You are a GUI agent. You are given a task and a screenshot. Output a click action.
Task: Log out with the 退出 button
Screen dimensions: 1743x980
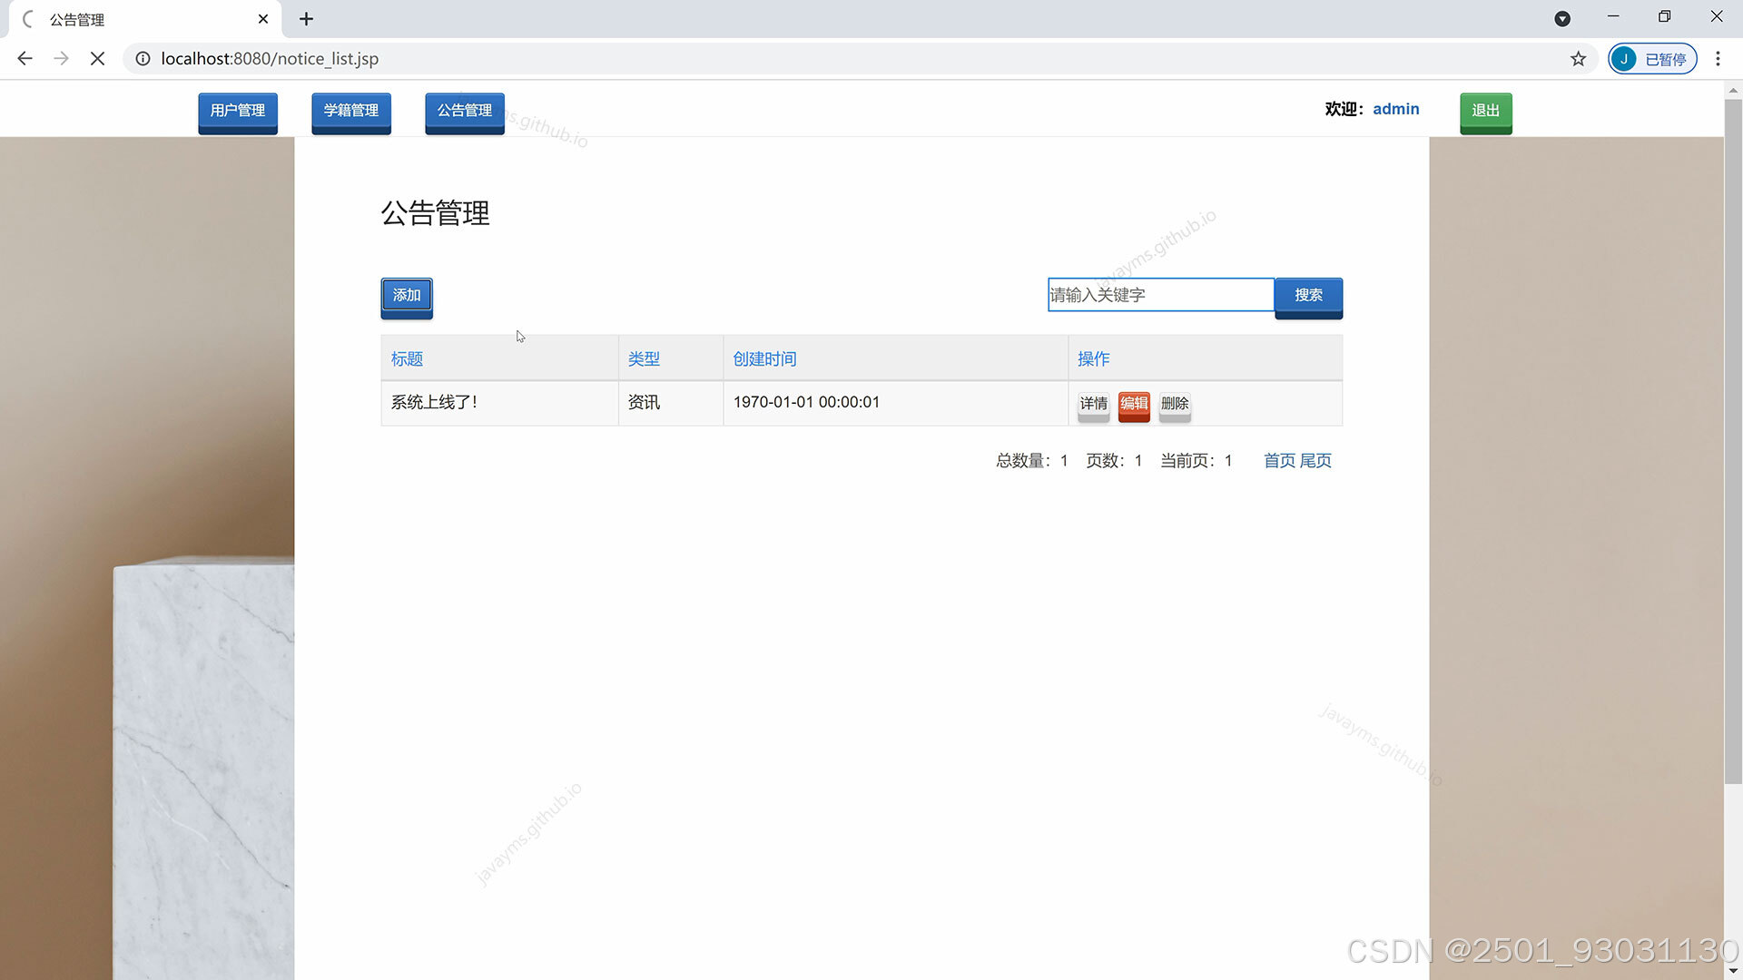tap(1485, 113)
